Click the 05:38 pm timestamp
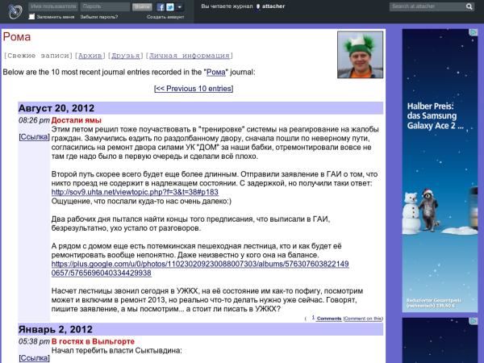This screenshot has height=363, width=484. pos(34,342)
